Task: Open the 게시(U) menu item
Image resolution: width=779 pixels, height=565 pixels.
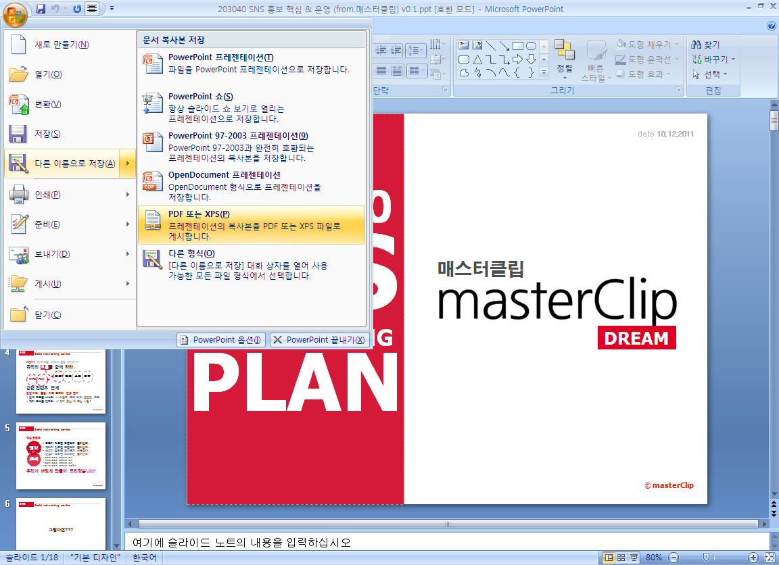Action: click(70, 284)
